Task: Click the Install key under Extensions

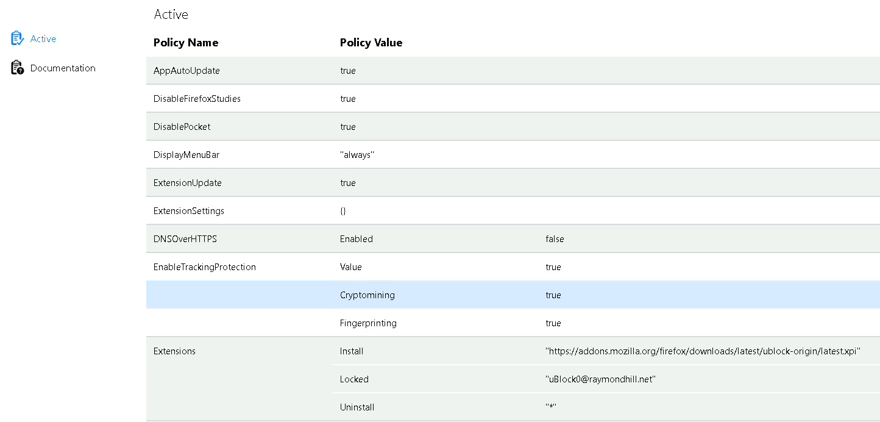Action: [352, 351]
